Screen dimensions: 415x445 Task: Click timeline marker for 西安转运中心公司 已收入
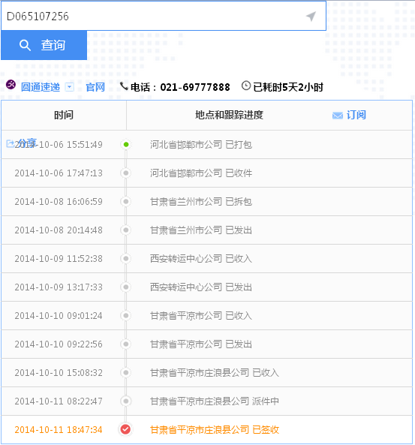pyautogui.click(x=126, y=259)
